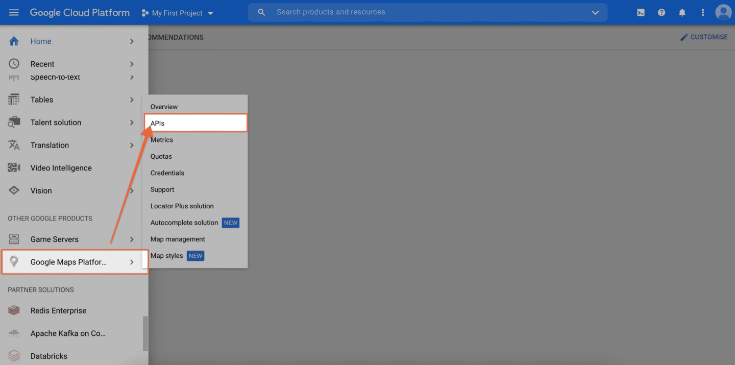Image resolution: width=735 pixels, height=365 pixels.
Task: Expand the Home submenu chevron
Action: pos(132,41)
